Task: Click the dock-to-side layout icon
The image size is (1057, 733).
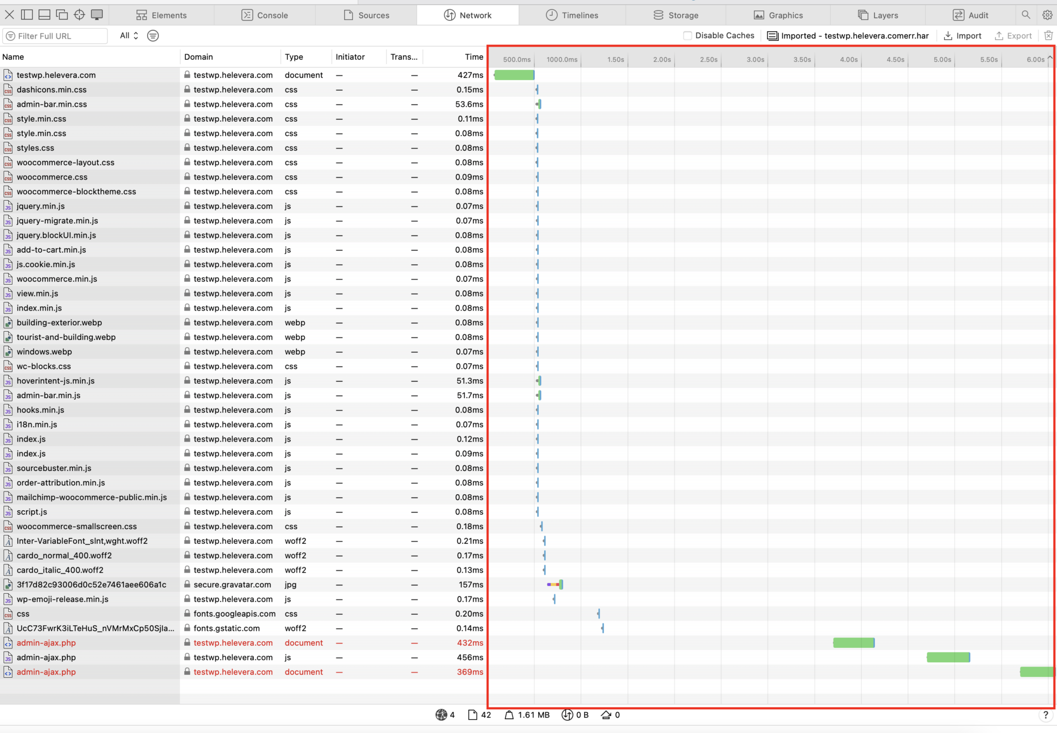Action: coord(26,15)
